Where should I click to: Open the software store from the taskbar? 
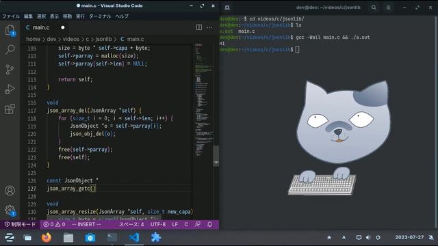click(90, 237)
